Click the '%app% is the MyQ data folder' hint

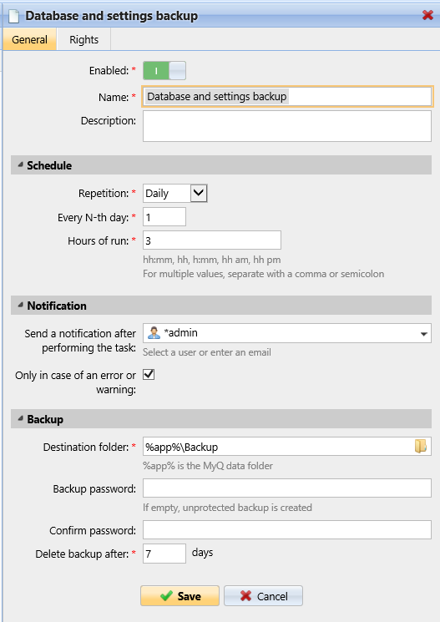[208, 466]
